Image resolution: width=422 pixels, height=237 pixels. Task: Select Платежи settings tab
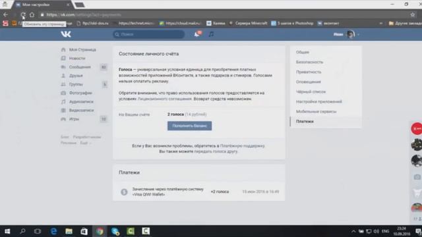point(305,121)
